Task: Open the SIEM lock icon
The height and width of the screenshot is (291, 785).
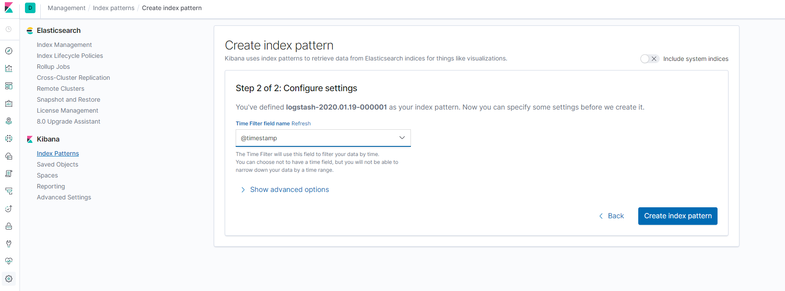Action: point(9,226)
